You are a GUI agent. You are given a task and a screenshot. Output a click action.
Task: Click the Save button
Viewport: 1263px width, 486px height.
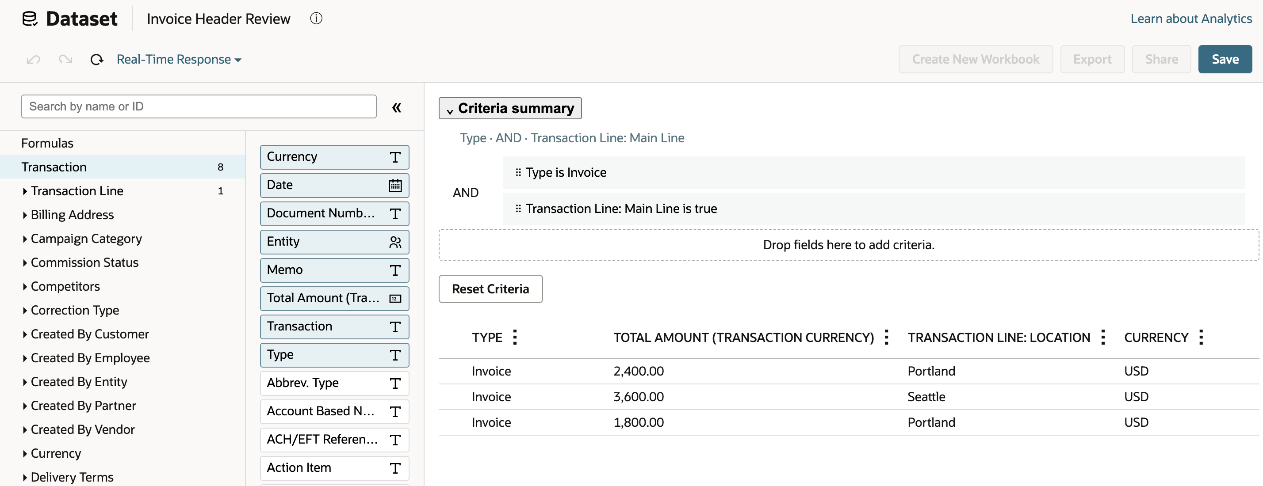(x=1225, y=59)
